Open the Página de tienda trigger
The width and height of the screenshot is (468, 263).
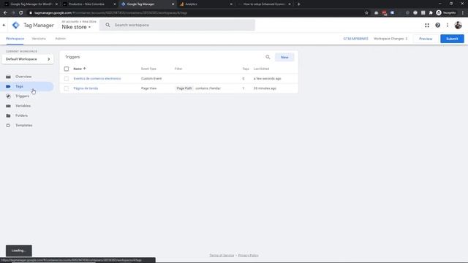coord(86,88)
